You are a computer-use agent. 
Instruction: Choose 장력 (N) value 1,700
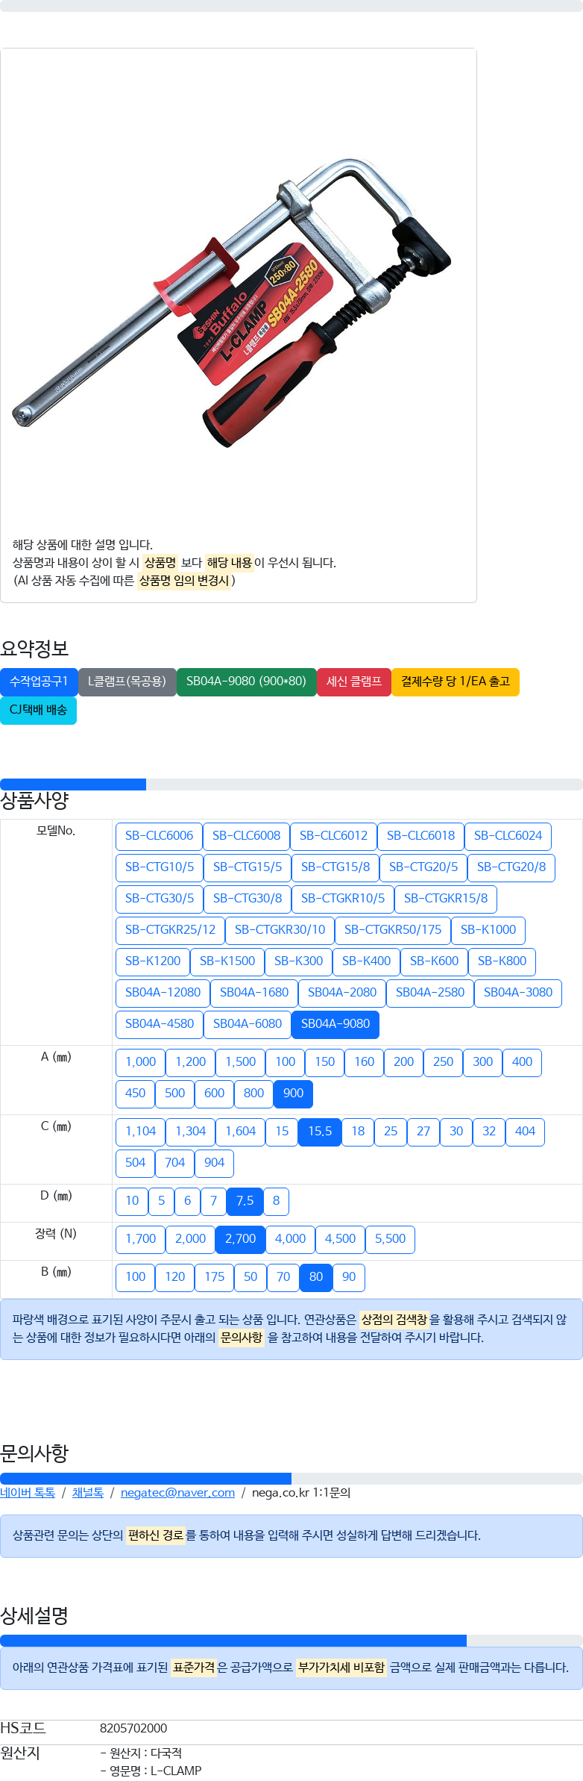[x=141, y=1239]
